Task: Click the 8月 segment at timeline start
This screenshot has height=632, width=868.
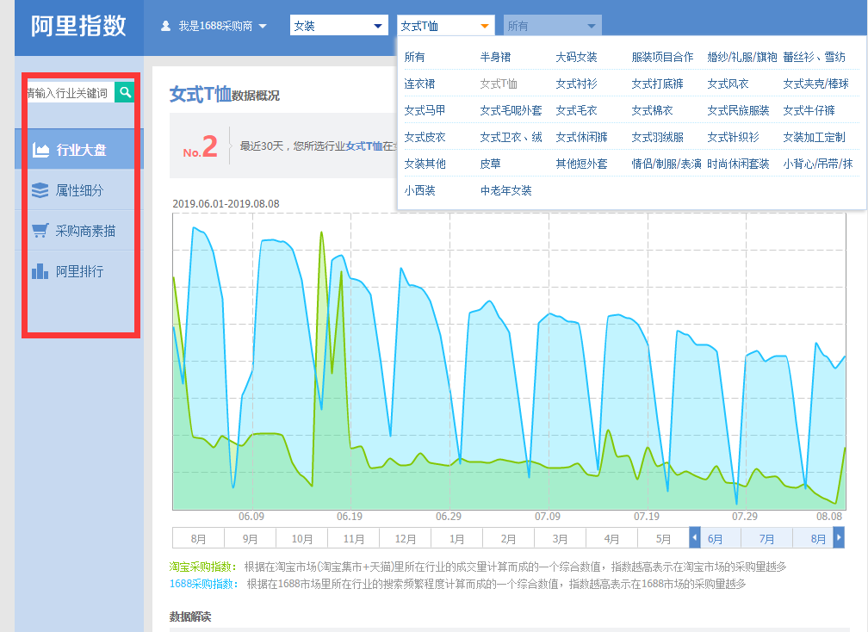Action: pyautogui.click(x=198, y=538)
